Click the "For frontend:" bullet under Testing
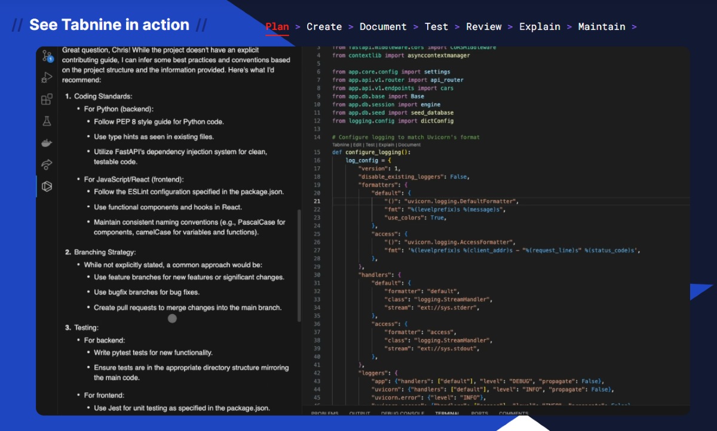 point(104,395)
